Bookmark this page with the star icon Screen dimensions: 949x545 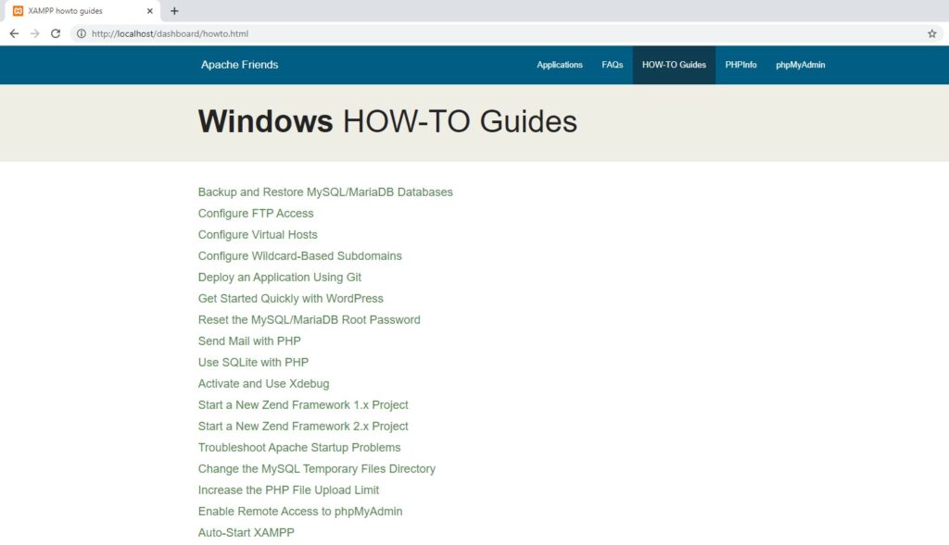click(x=932, y=34)
